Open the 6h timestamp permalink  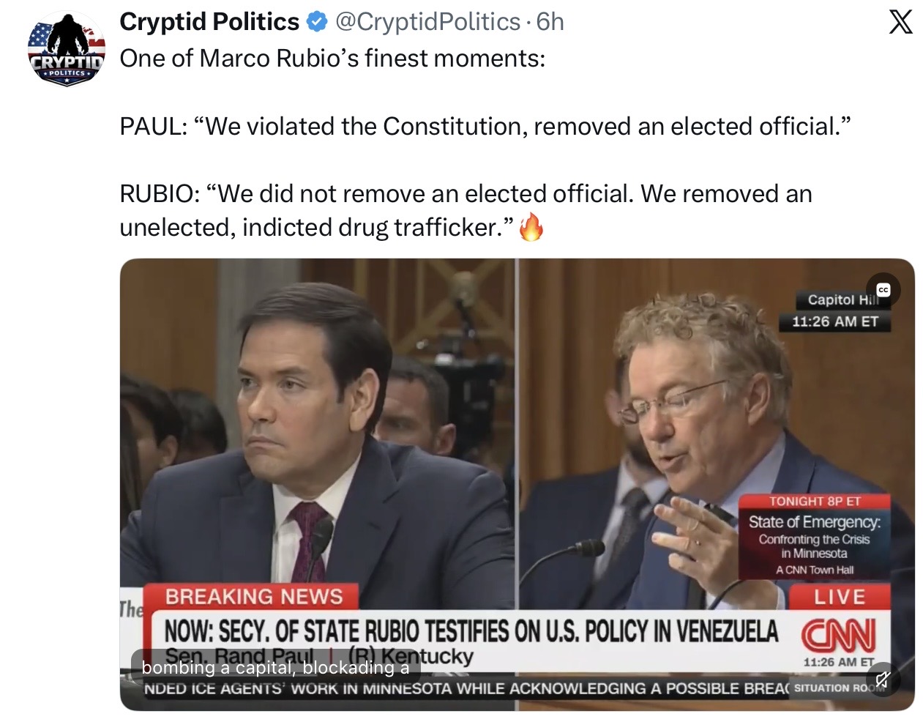pos(550,22)
